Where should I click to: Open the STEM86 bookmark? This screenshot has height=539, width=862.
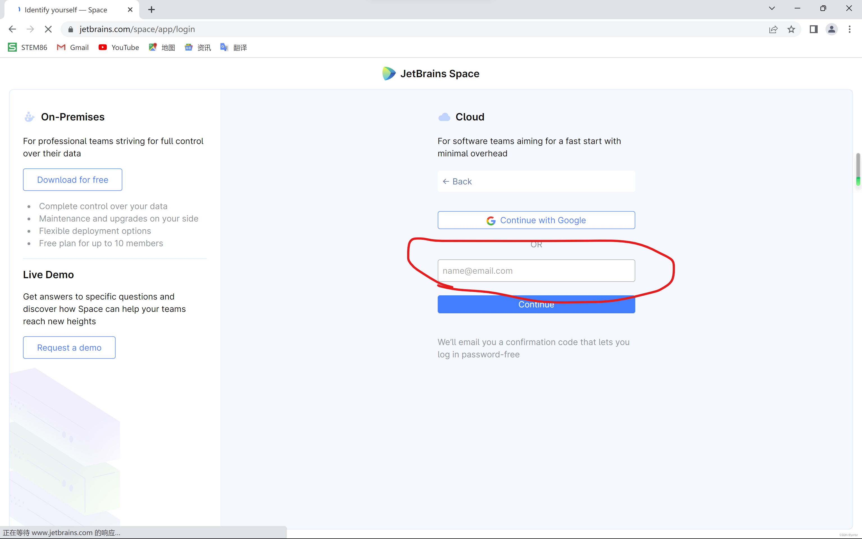pos(27,47)
